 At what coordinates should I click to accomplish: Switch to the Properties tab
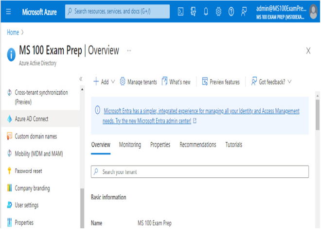tap(160, 145)
